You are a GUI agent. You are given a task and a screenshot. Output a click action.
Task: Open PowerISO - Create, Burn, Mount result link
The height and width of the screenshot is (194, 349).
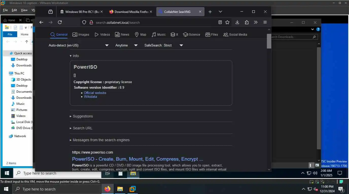pos(137,159)
